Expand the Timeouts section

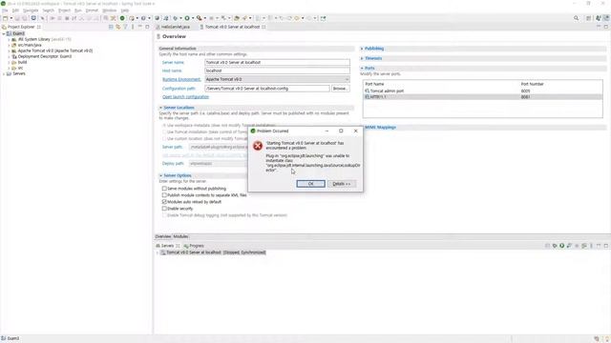(362, 58)
